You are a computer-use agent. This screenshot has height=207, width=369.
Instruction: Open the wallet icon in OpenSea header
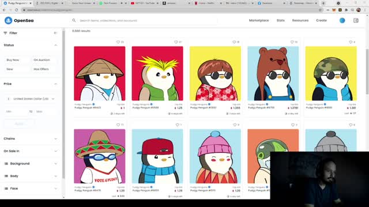[x=356, y=21]
